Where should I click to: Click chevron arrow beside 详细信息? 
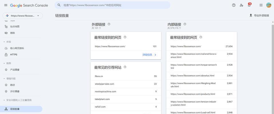pos(155,55)
